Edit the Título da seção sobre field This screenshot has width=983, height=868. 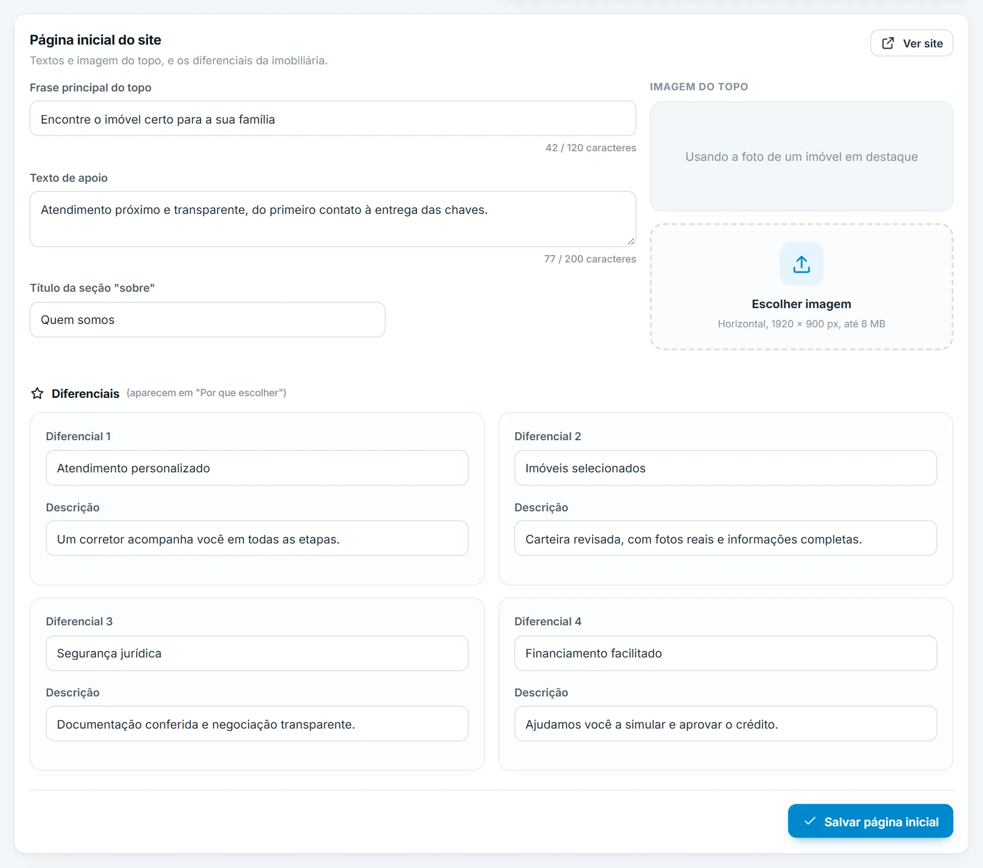(x=207, y=320)
